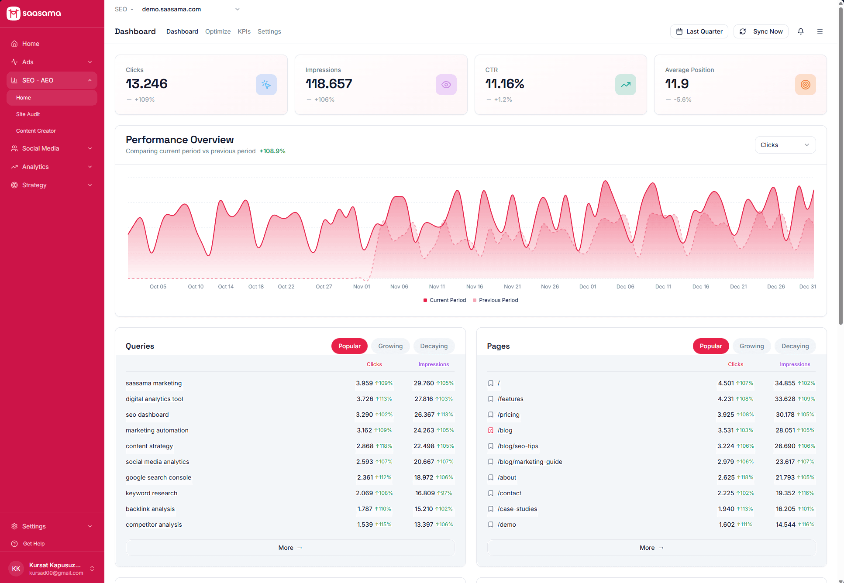Select the Growing tab in Queries
Screen dimensions: 844x583
(x=390, y=346)
